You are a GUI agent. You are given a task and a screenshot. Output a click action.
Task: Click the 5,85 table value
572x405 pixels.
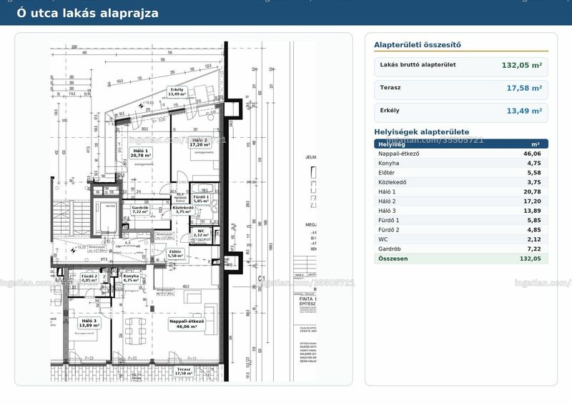pyautogui.click(x=533, y=220)
